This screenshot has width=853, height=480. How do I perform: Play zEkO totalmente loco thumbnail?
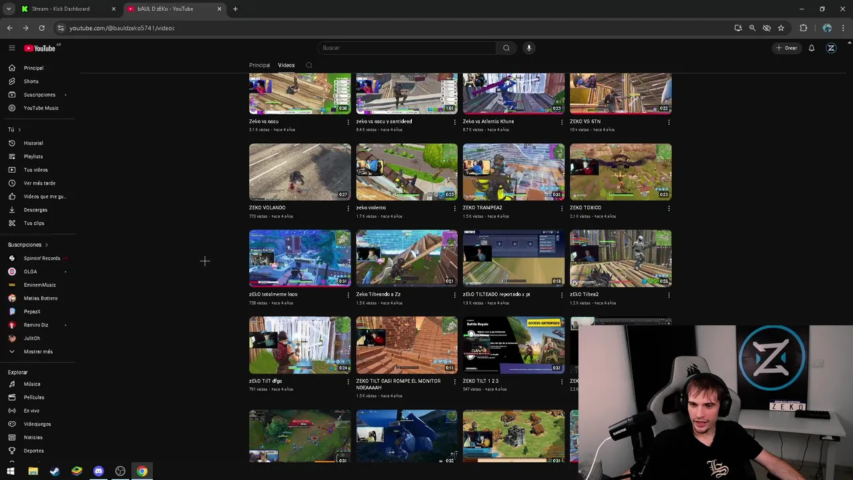pyautogui.click(x=300, y=259)
